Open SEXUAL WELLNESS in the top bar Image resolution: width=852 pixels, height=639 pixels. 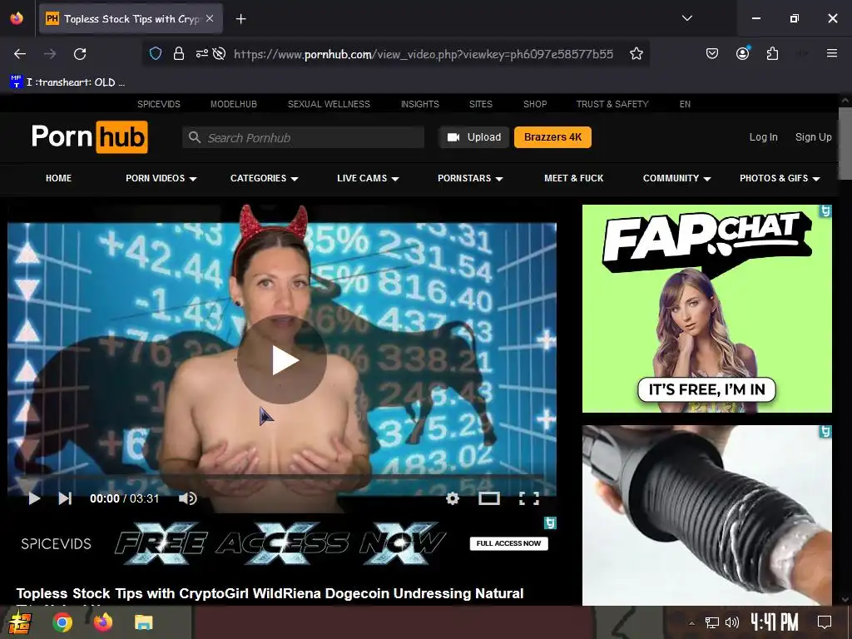tap(329, 104)
